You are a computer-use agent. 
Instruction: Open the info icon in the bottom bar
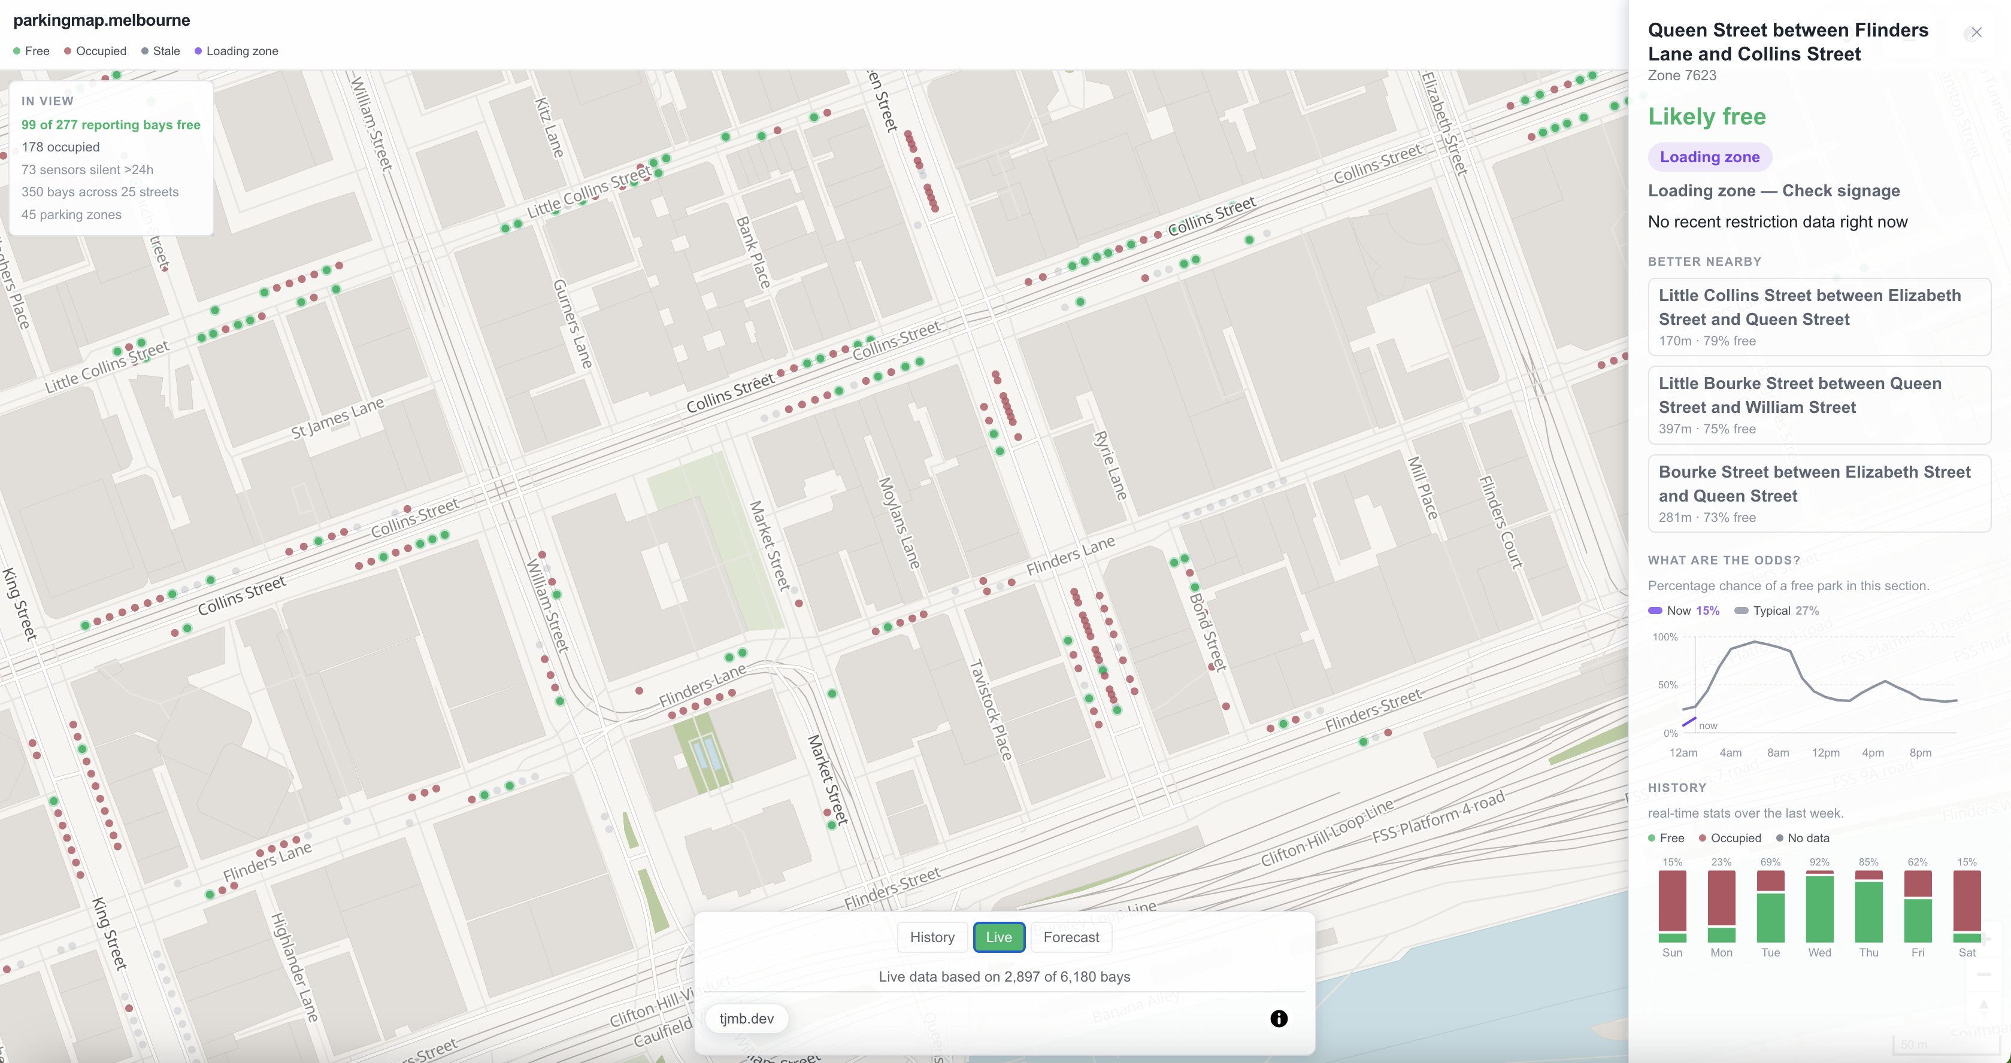pyautogui.click(x=1279, y=1019)
